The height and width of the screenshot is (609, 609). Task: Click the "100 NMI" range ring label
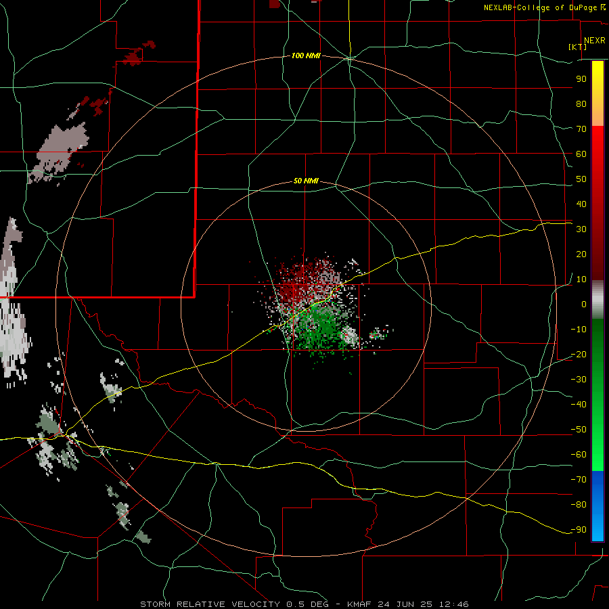[x=306, y=55]
